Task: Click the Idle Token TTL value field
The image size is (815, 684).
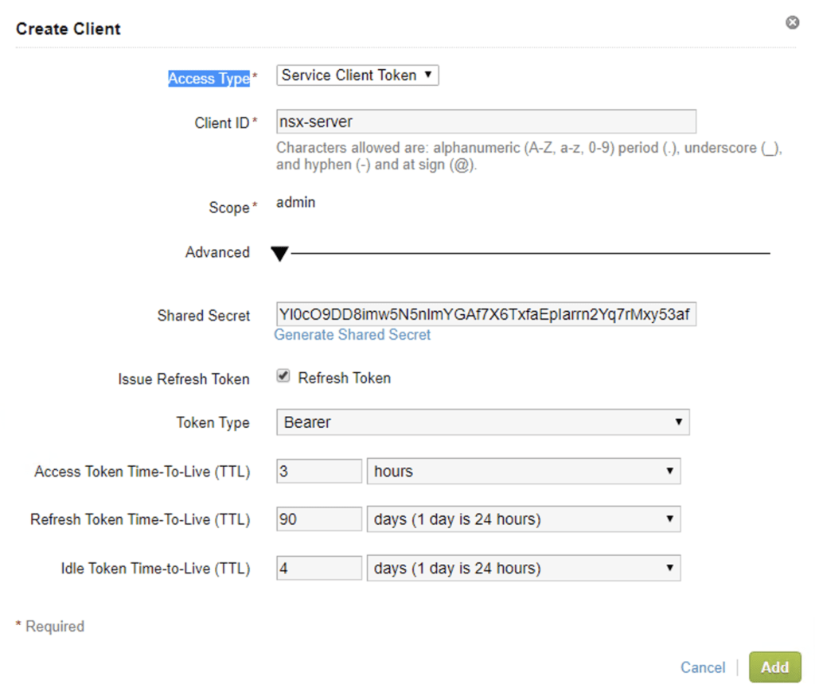Action: tap(319, 568)
